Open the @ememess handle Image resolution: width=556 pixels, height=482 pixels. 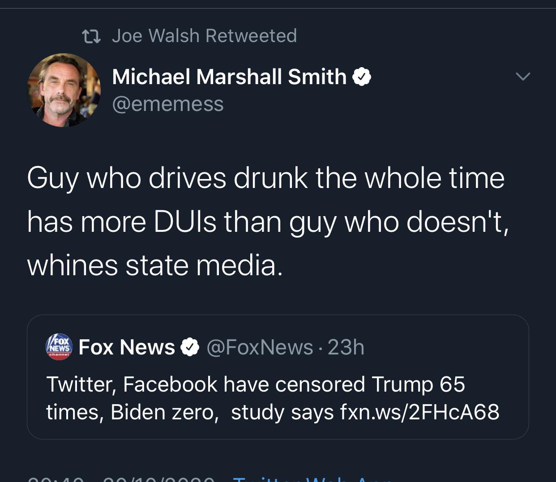coord(168,104)
